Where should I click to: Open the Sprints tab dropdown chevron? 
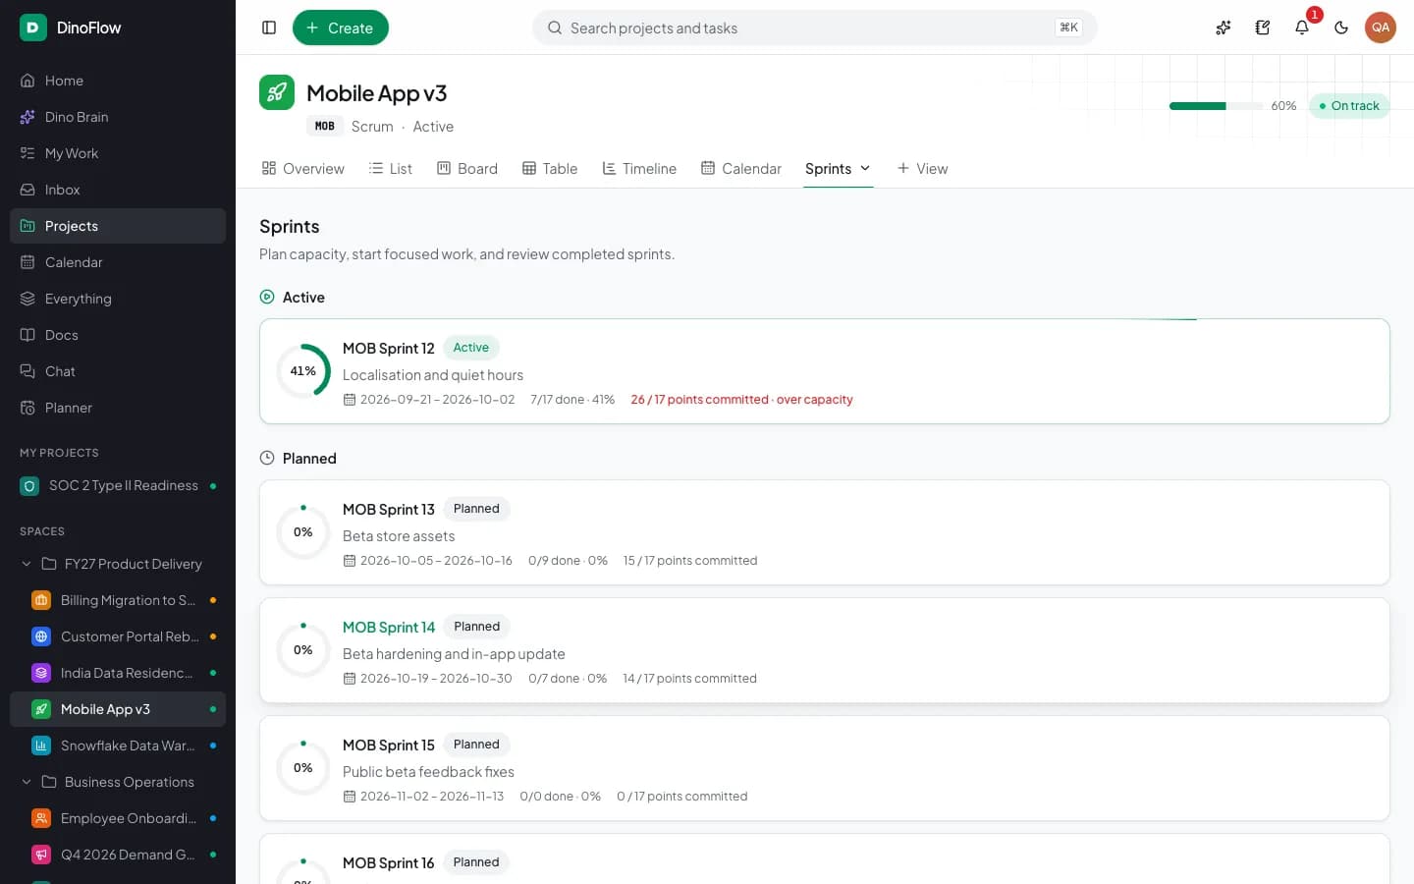coord(865,168)
